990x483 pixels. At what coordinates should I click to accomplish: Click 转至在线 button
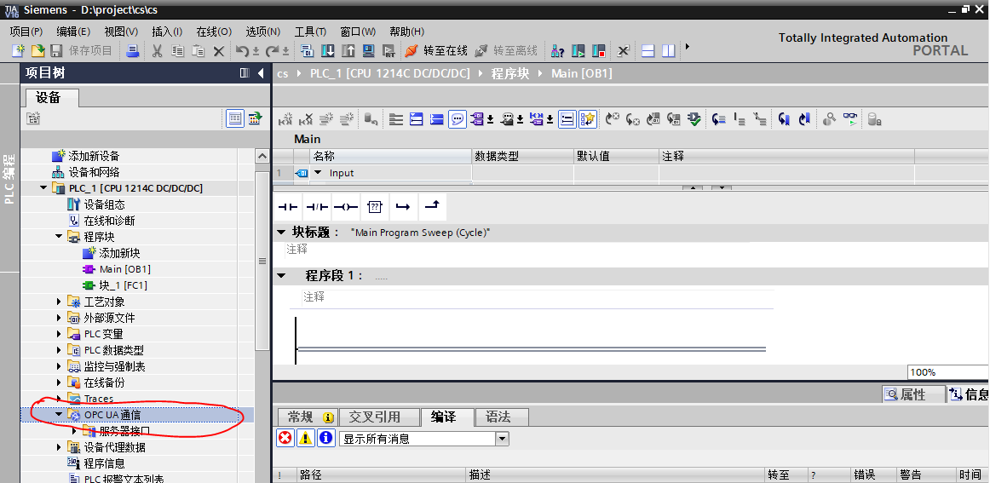click(435, 51)
